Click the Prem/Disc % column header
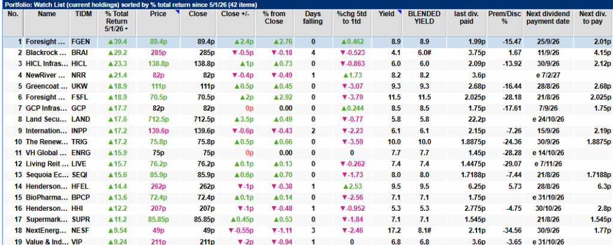Image resolution: width=613 pixels, height=245 pixels. coord(504,17)
